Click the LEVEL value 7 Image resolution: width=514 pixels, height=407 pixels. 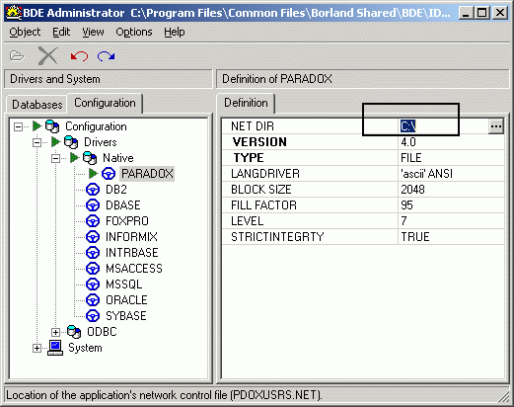[x=404, y=221]
